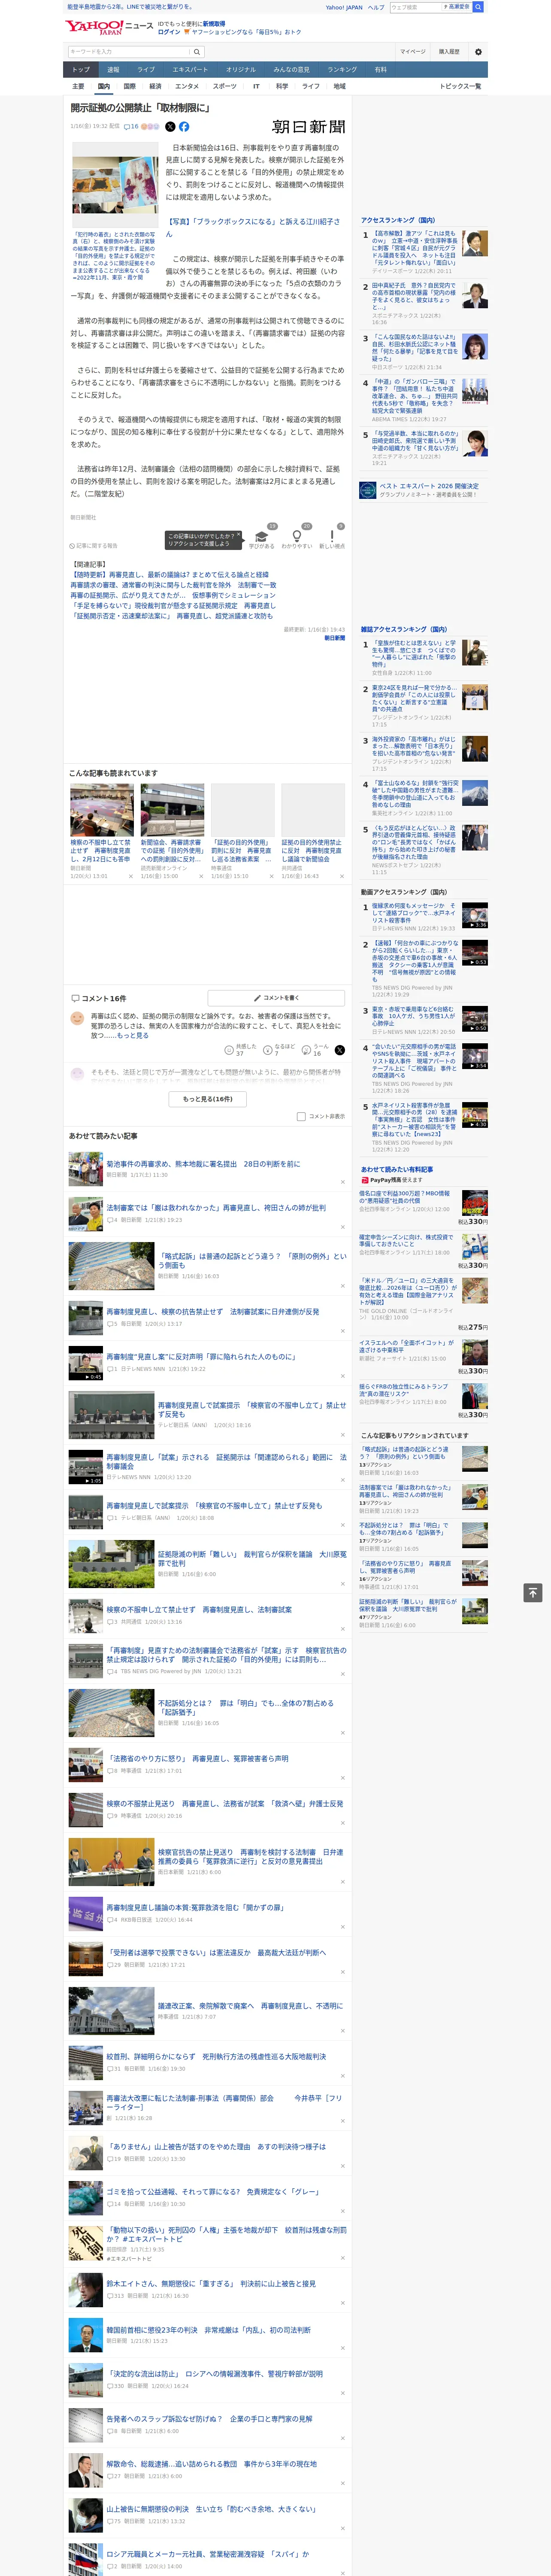Open the 鈴木エイトさん、無期懲役に article
The width and height of the screenshot is (551, 2576).
click(x=211, y=2283)
